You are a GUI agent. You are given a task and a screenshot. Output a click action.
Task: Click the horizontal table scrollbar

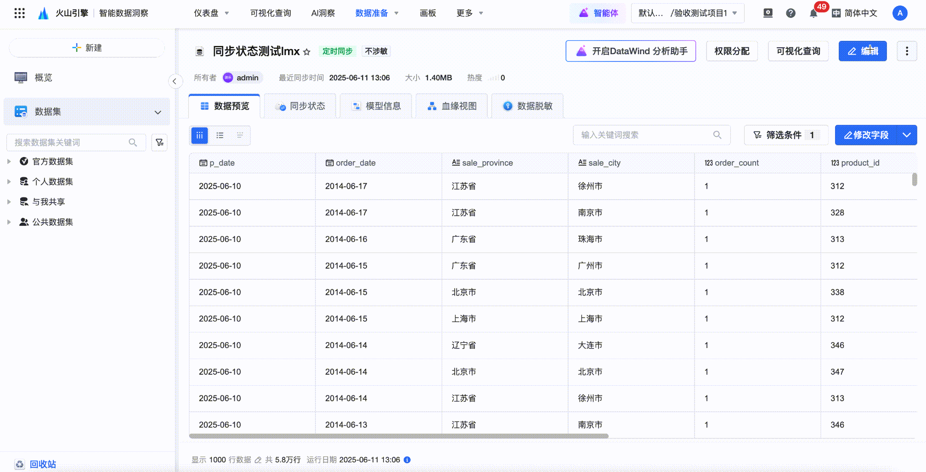399,436
